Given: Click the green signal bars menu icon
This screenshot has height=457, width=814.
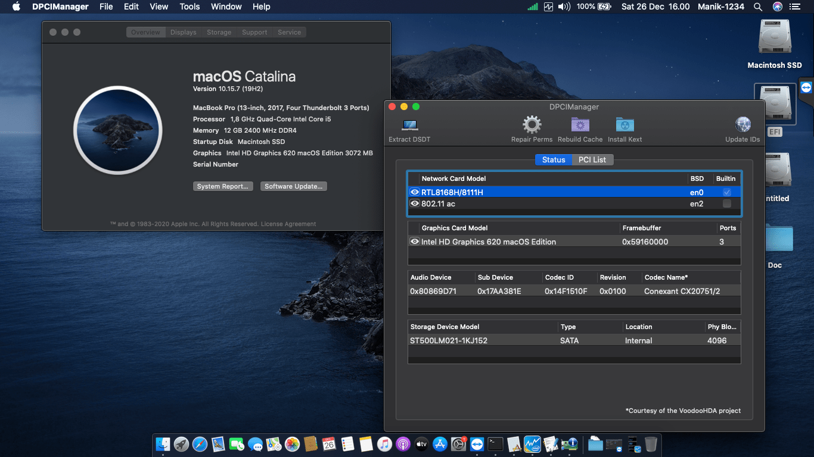Looking at the screenshot, I should pyautogui.click(x=533, y=7).
